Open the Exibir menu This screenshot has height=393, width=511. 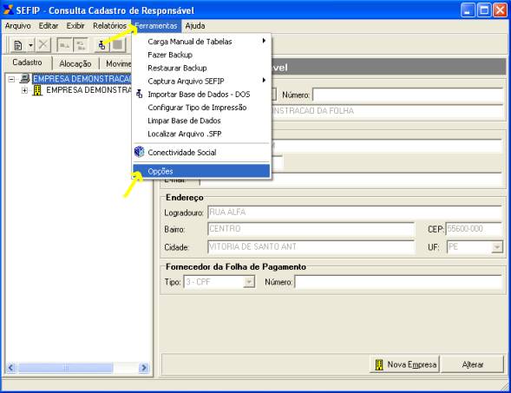pos(75,26)
